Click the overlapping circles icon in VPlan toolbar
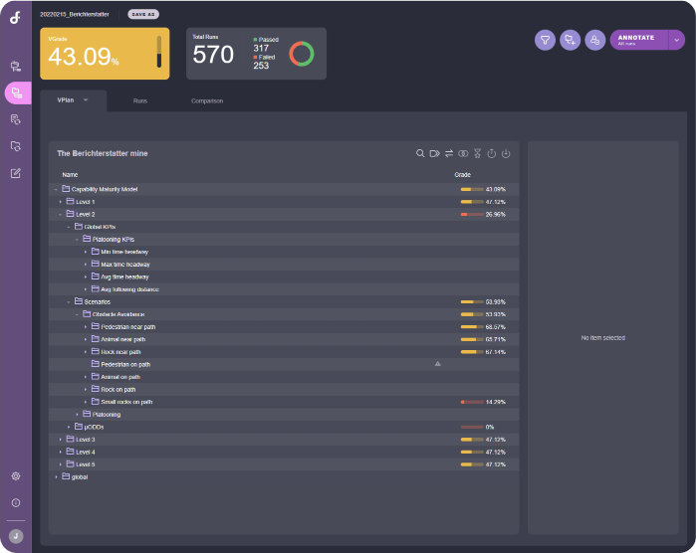Image resolution: width=696 pixels, height=553 pixels. [463, 153]
